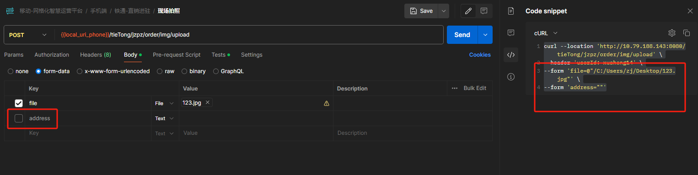Open the info icon in right sidebar
The image size is (698, 175).
[x=511, y=77]
